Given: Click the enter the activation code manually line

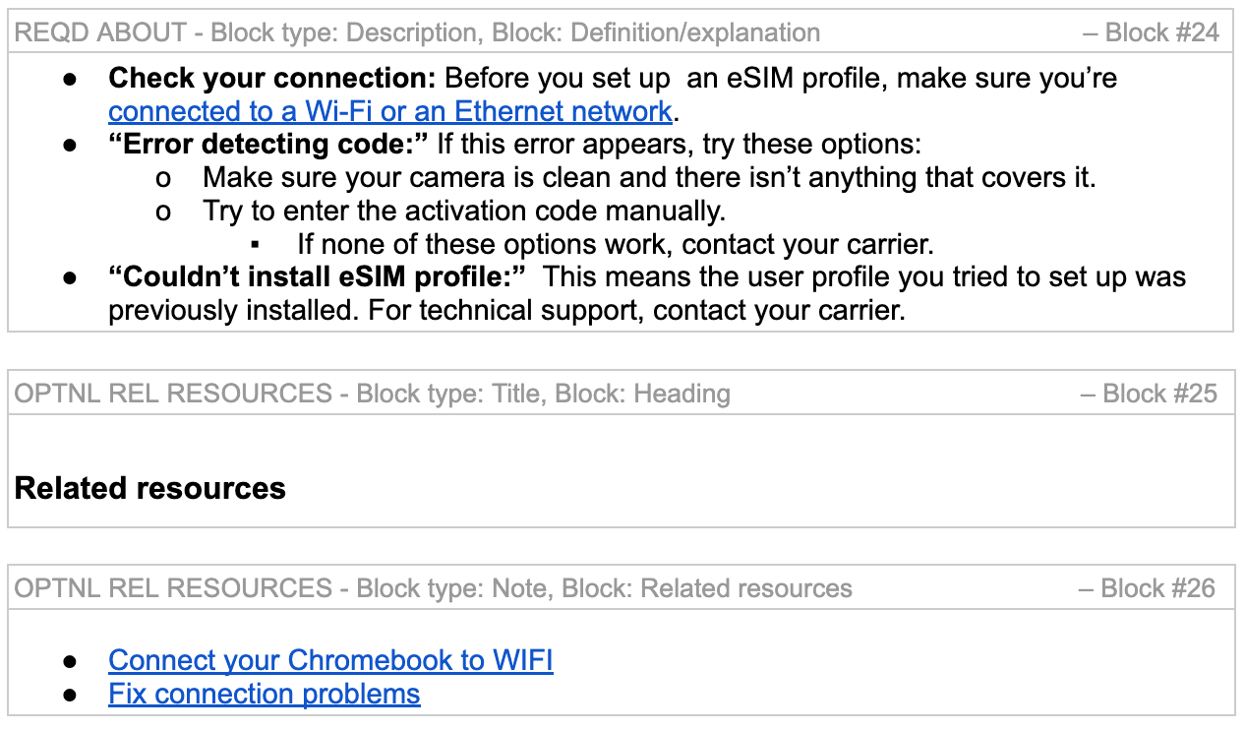Looking at the screenshot, I should coord(464,212).
